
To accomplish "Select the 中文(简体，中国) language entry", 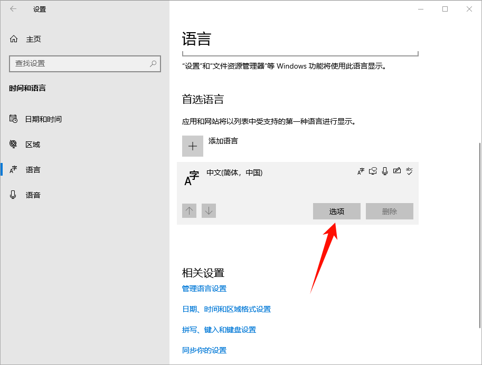I will point(234,173).
